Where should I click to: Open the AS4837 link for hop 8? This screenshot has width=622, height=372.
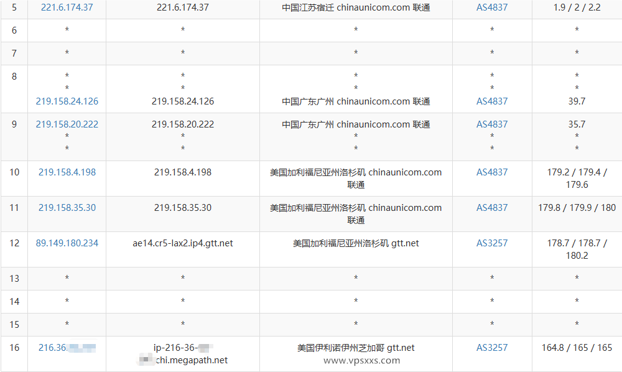coord(492,101)
